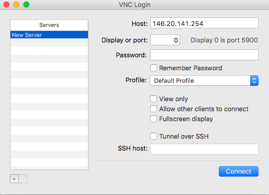
Task: Click the Servers column header
Action: [49, 25]
